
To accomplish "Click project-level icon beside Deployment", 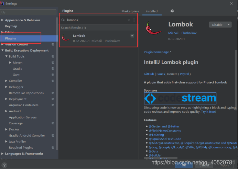I will [53, 99].
